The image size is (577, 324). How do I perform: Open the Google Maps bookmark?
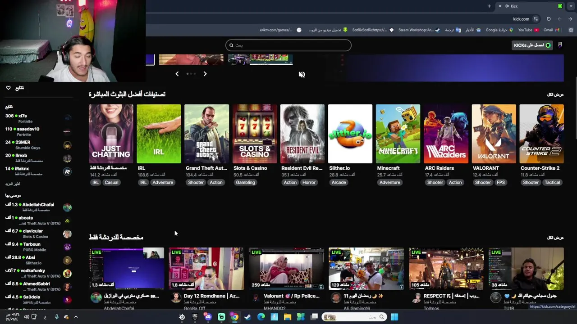coord(499,30)
